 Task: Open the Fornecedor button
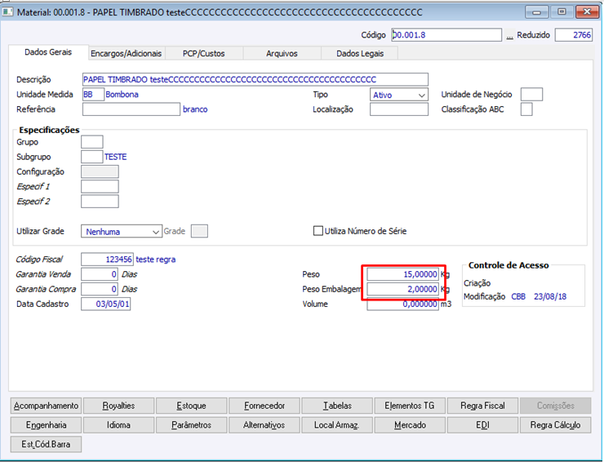click(x=264, y=406)
